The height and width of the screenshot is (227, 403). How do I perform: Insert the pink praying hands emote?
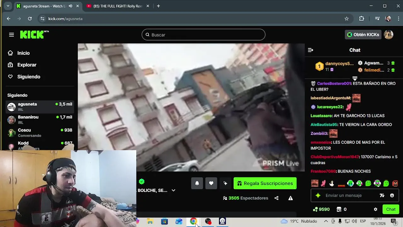323,183
